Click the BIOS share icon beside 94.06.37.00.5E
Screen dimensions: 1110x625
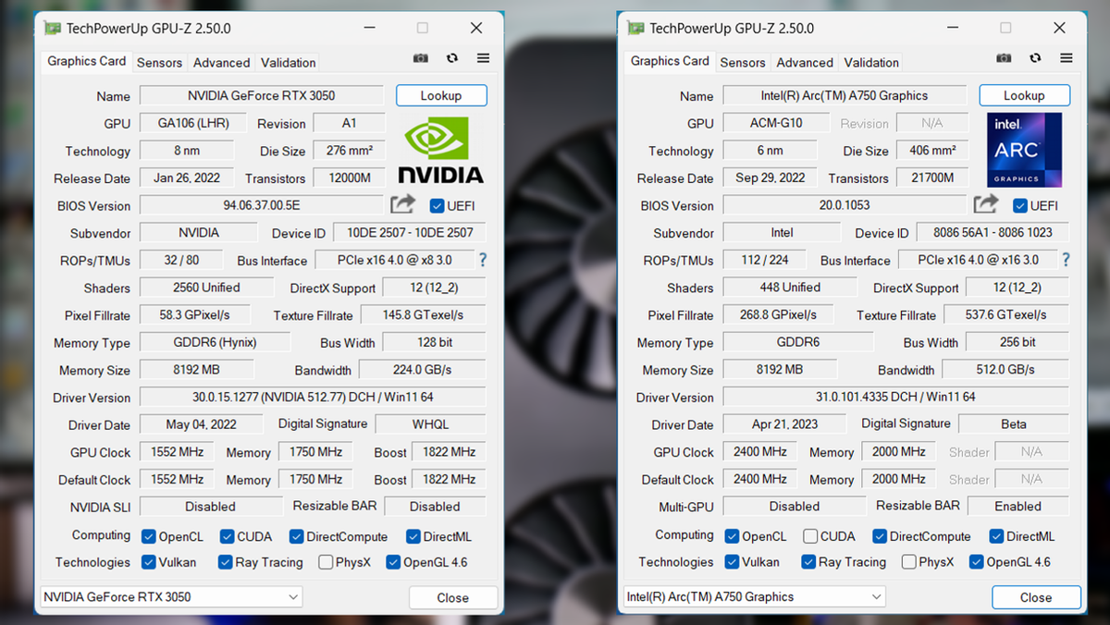[x=403, y=204]
